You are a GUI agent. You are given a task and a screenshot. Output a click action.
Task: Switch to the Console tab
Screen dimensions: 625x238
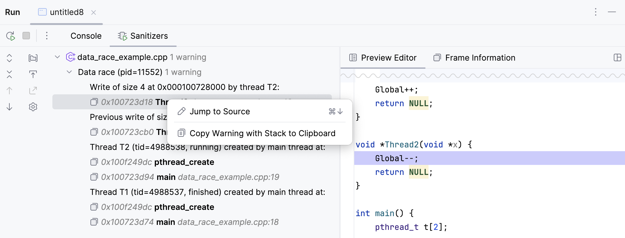tap(86, 36)
